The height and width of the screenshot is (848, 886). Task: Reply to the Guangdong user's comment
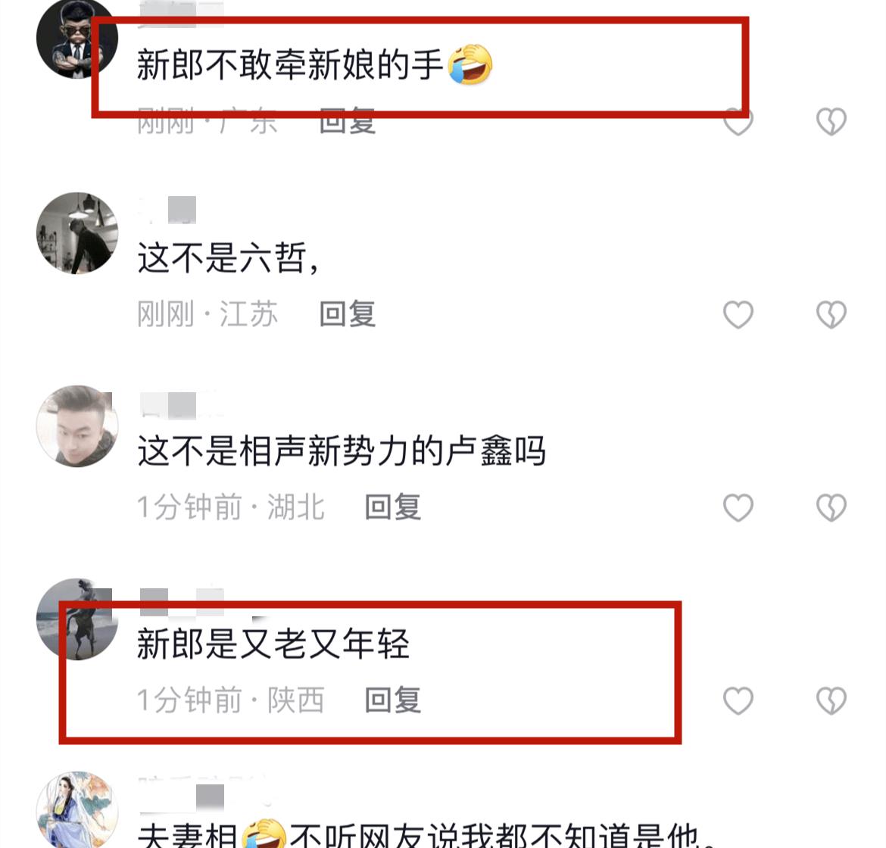pyautogui.click(x=347, y=121)
